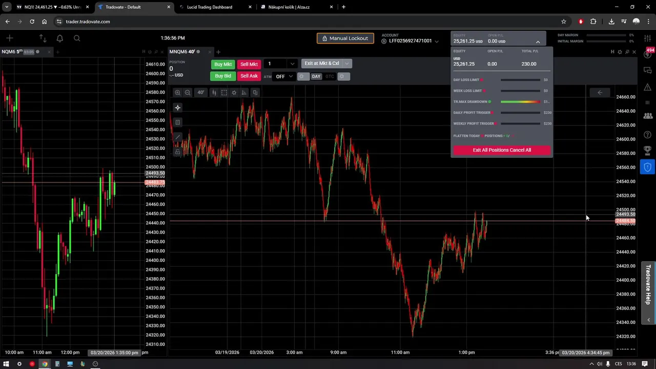Add a new tab next to MNQM6

point(218,52)
